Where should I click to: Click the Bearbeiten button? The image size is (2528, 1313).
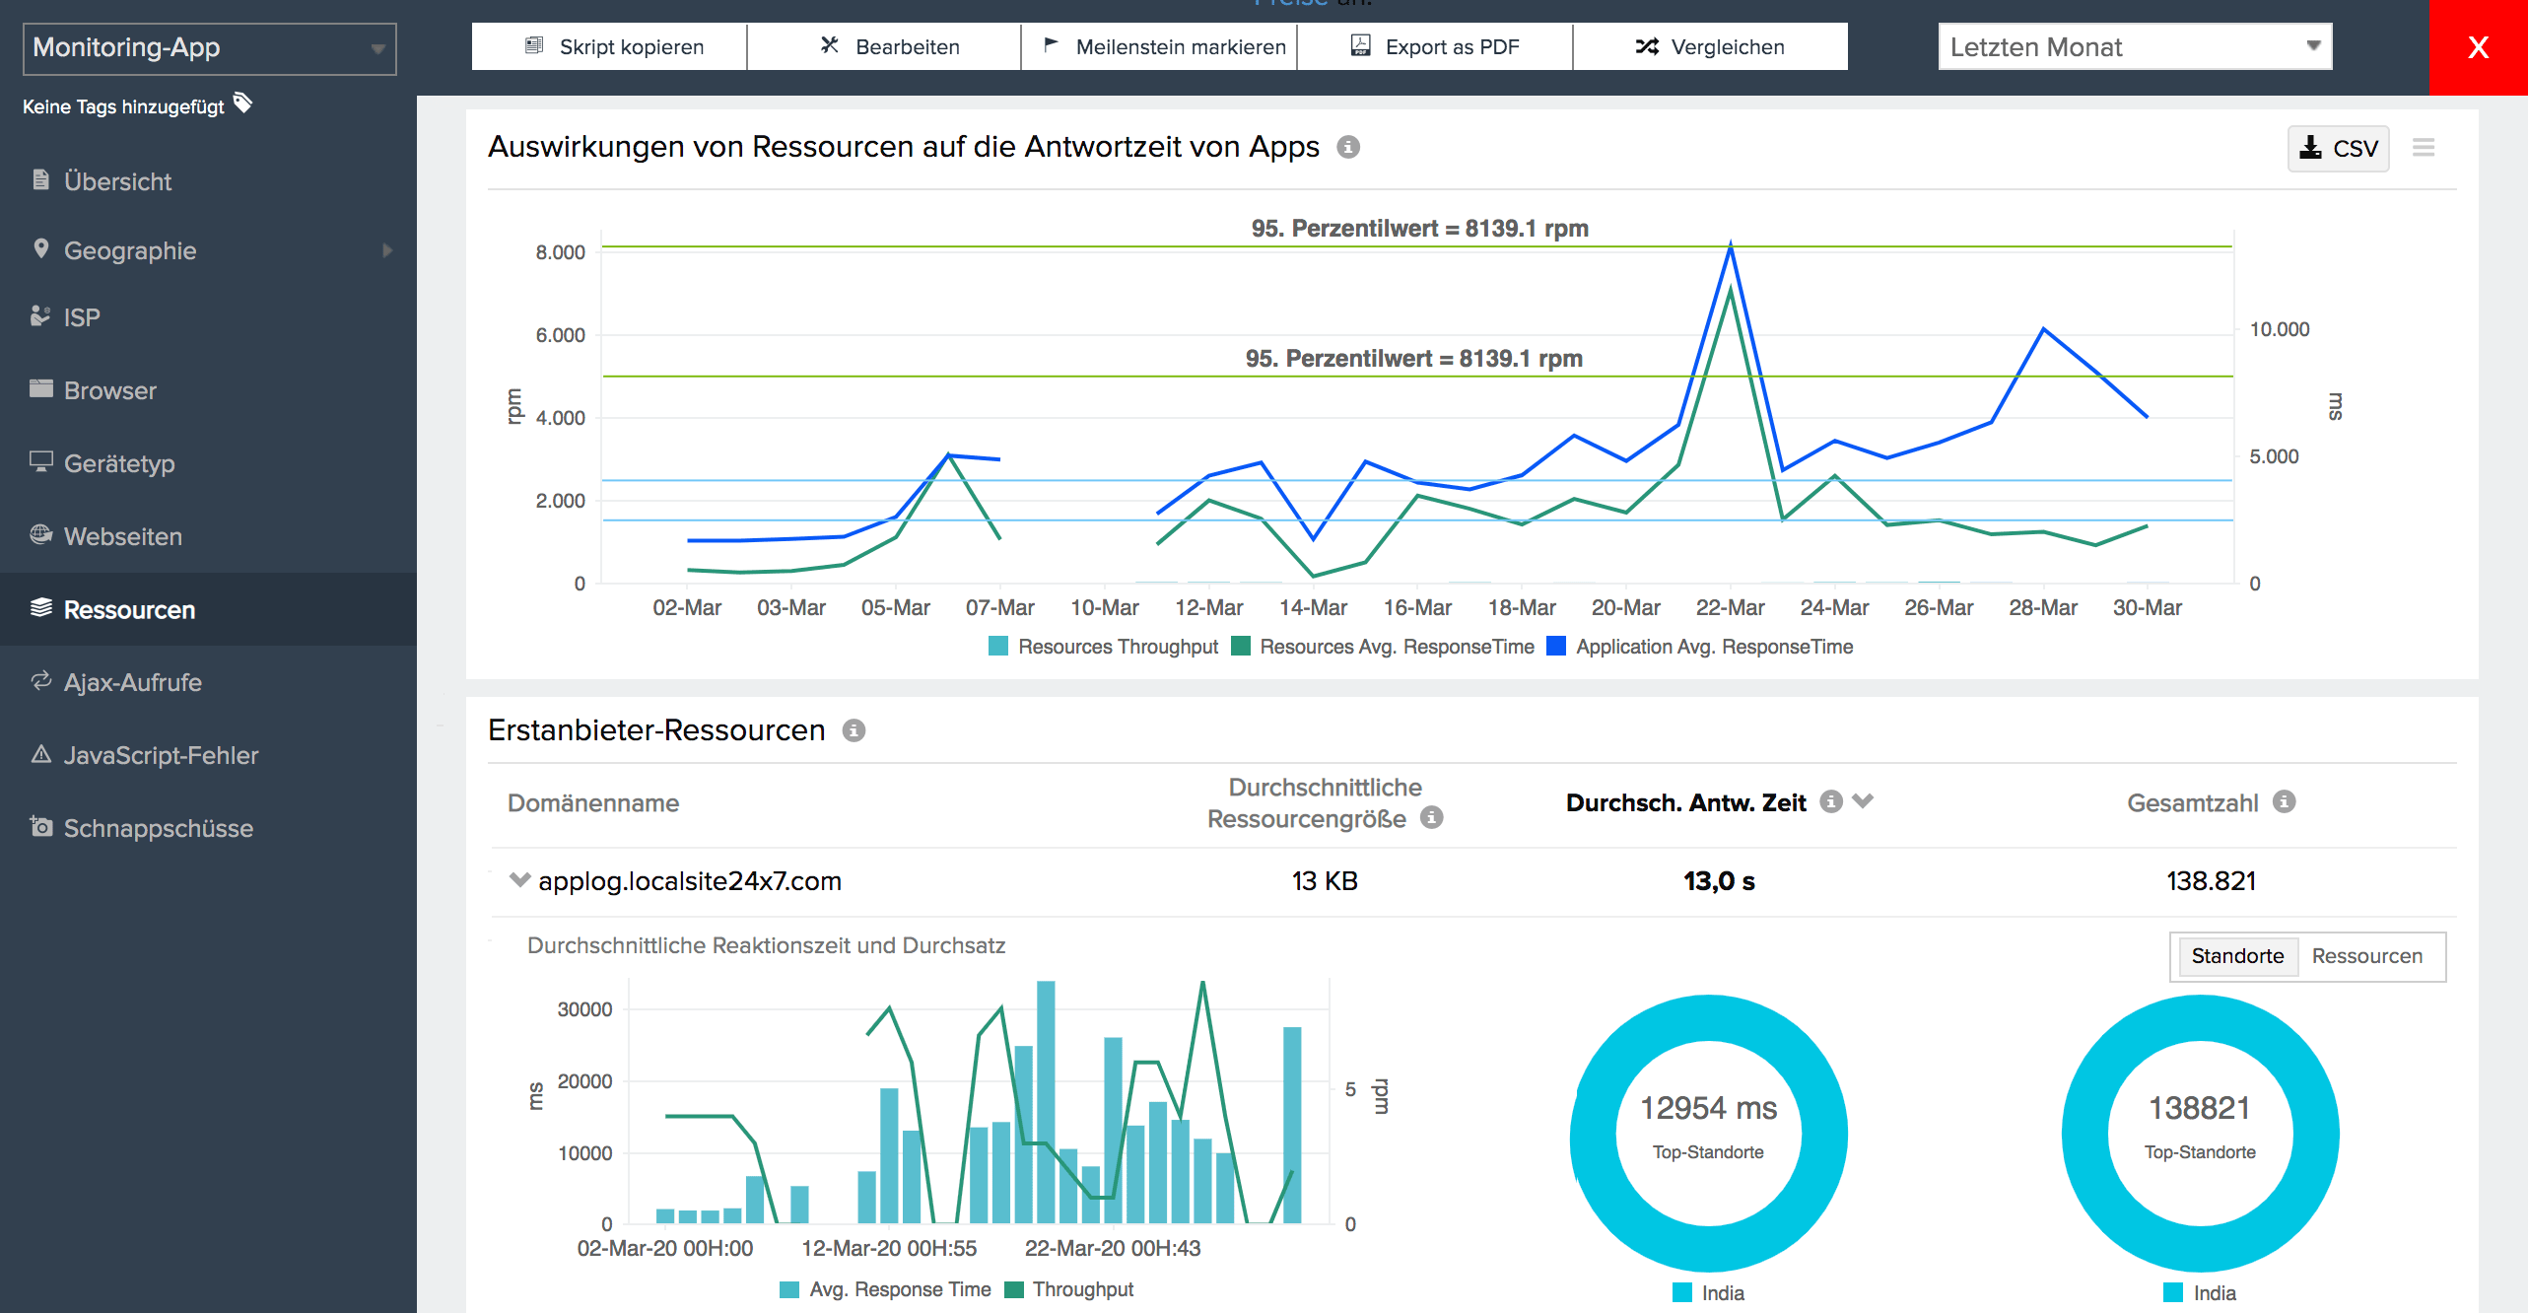point(884,46)
